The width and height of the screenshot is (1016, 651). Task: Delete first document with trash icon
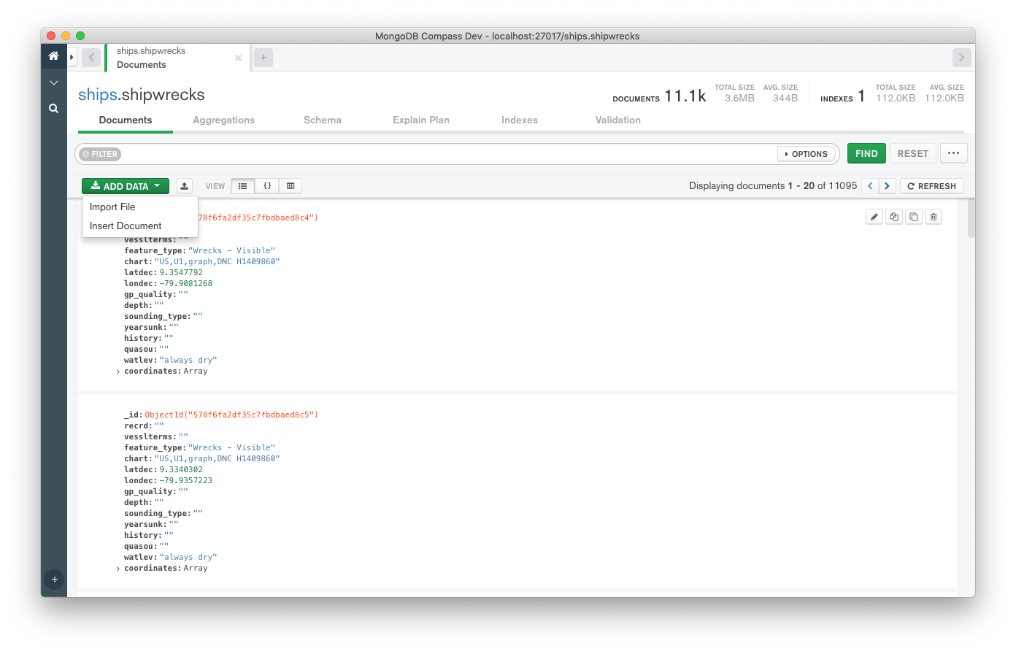tap(934, 217)
